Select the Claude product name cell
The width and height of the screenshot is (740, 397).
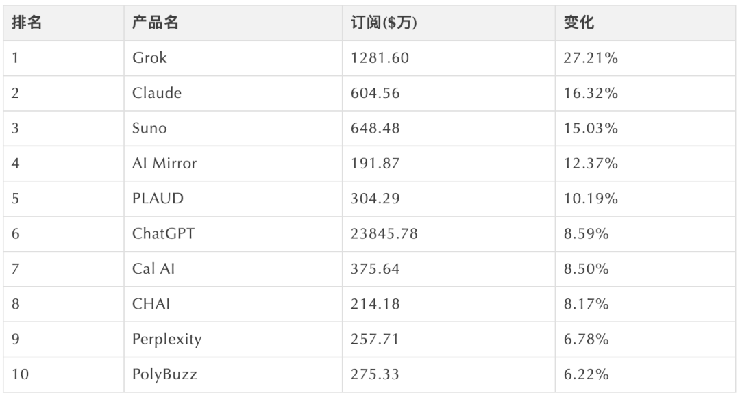157,93
